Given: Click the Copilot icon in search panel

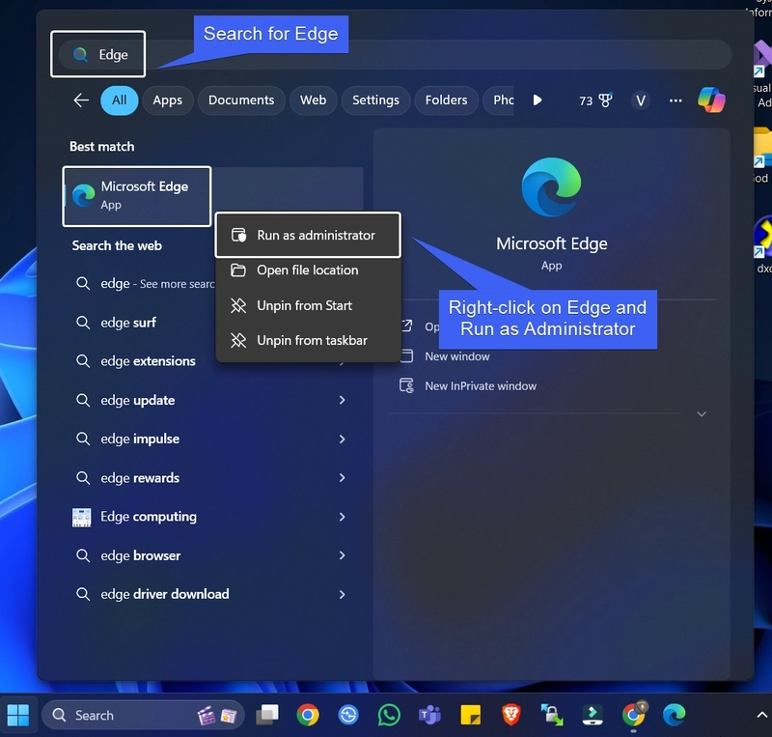Looking at the screenshot, I should click(x=711, y=100).
